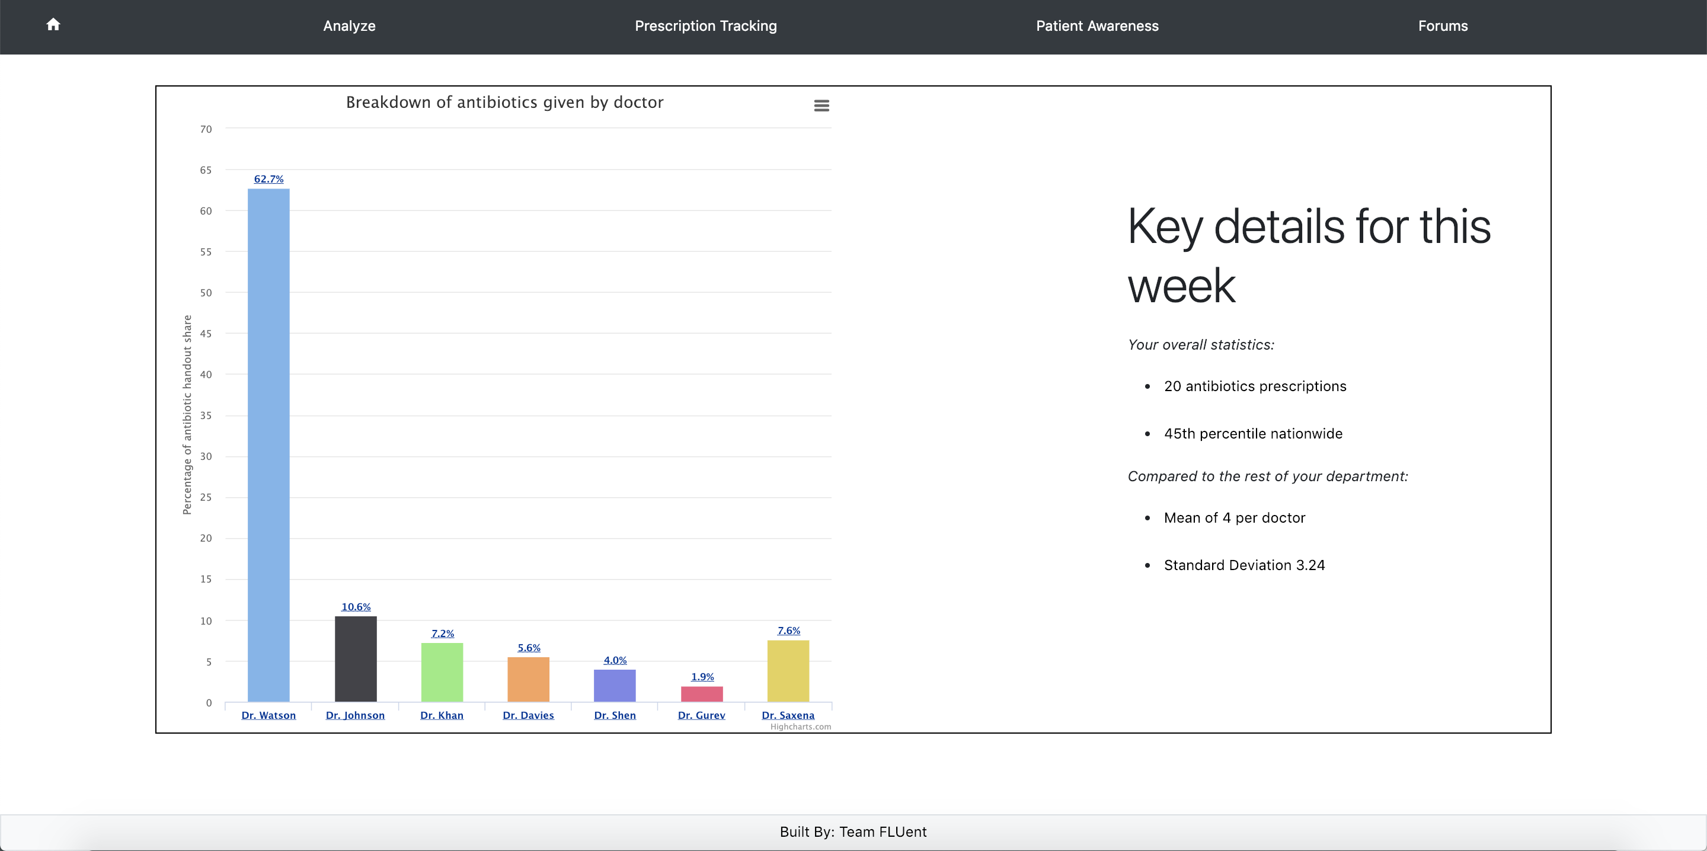Screen dimensions: 1707x851
Task: Click the 62.7% data label
Action: click(x=268, y=179)
